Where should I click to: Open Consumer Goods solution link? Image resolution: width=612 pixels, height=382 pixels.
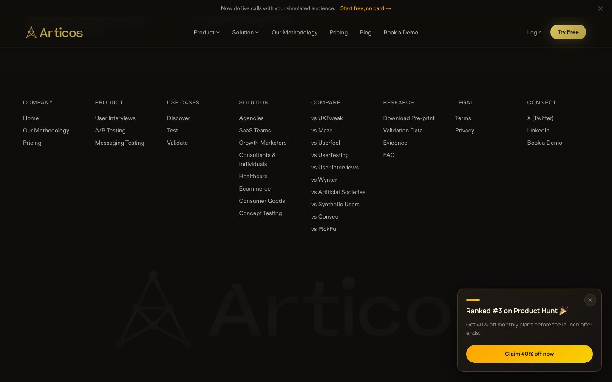pyautogui.click(x=262, y=201)
